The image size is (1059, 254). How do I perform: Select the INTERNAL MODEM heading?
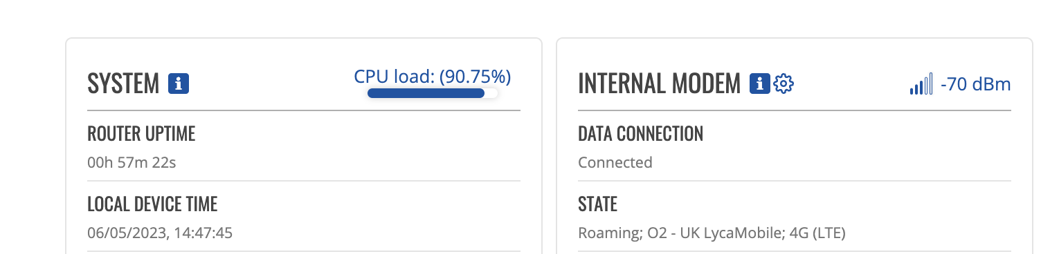tap(660, 84)
